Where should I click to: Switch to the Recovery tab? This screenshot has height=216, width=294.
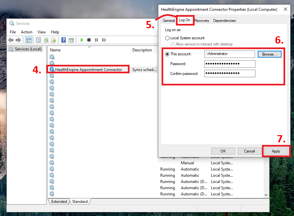[x=202, y=21]
